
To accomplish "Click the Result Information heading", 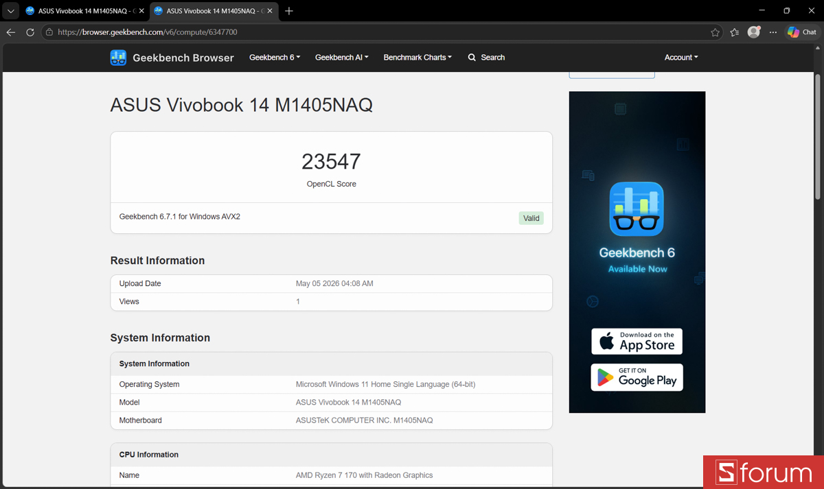I will coord(157,261).
